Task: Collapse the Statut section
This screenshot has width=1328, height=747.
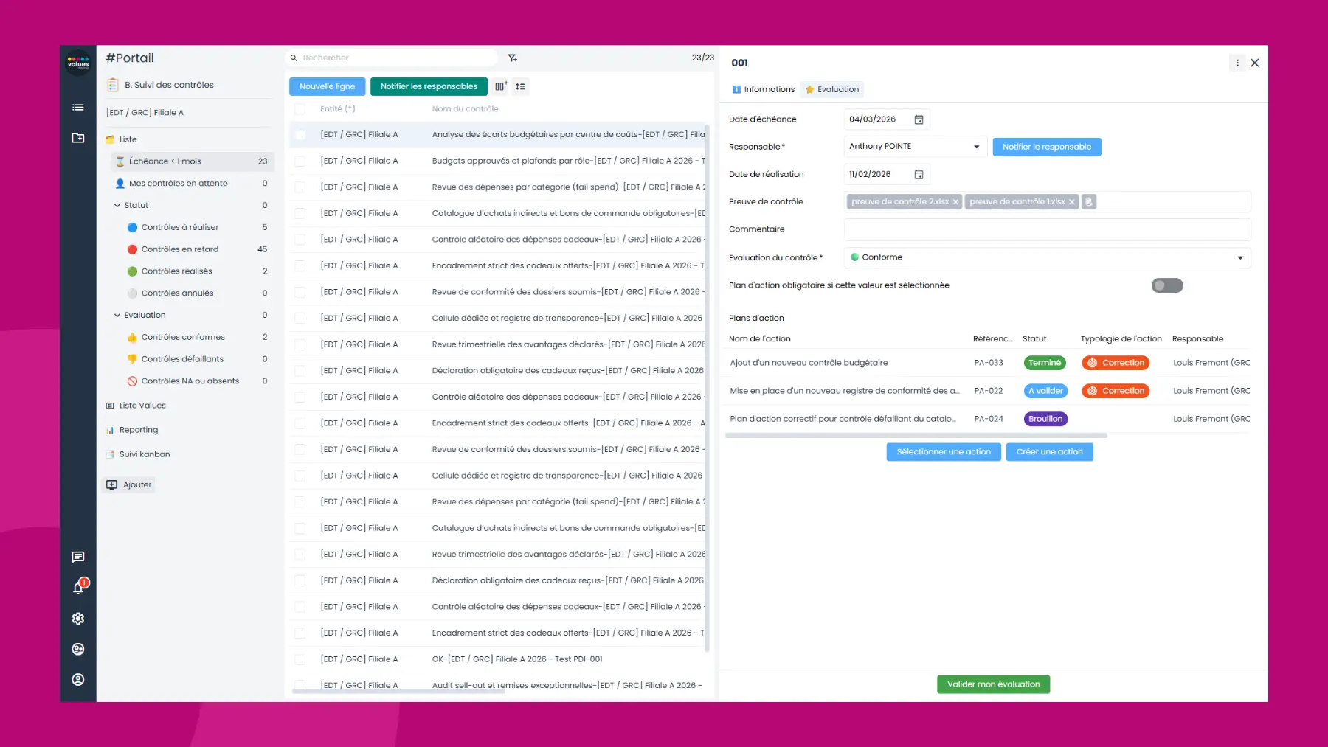Action: 117,205
